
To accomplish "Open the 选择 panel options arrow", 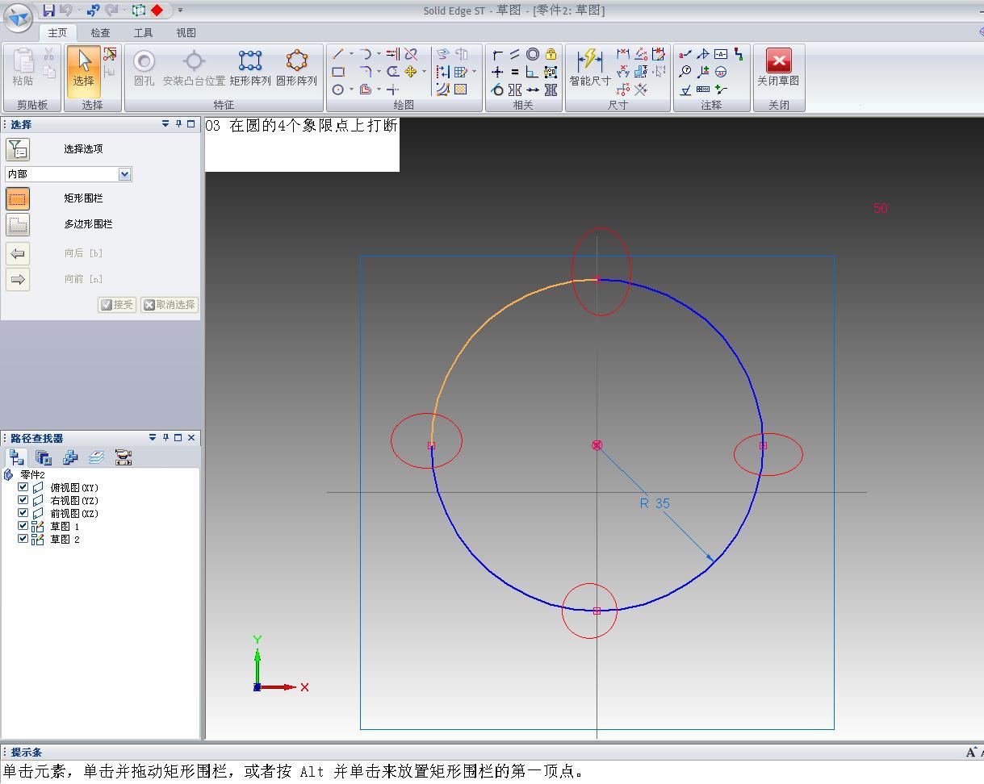I will (x=165, y=124).
